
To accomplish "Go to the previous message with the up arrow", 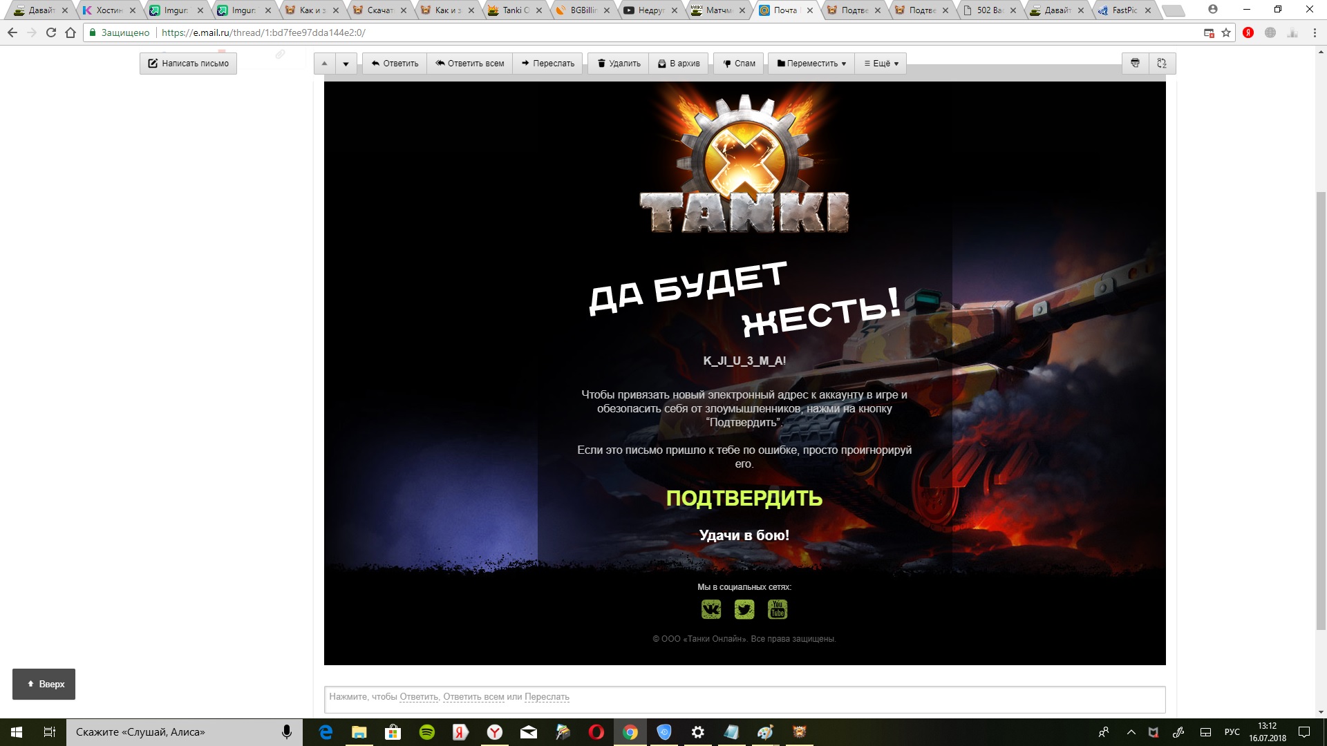I will 324,64.
